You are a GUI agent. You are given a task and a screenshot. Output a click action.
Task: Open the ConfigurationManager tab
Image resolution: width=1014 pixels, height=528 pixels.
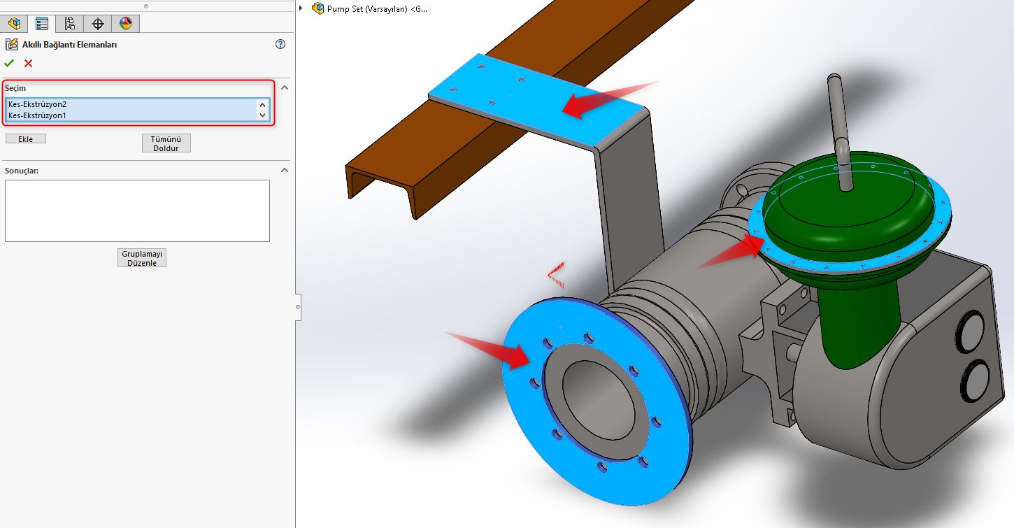click(70, 23)
